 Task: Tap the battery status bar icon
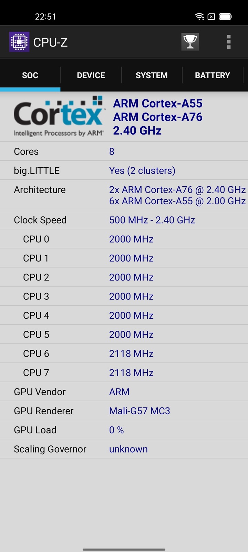pos(226,16)
